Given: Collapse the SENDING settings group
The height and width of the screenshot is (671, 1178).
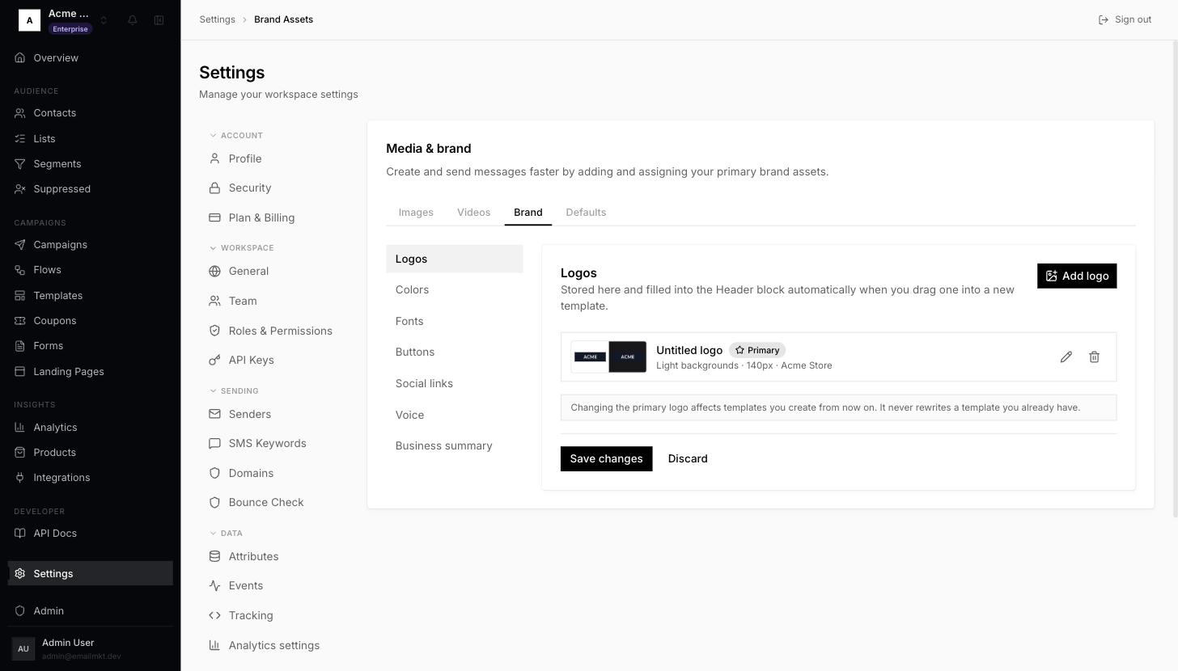Looking at the screenshot, I should (235, 390).
